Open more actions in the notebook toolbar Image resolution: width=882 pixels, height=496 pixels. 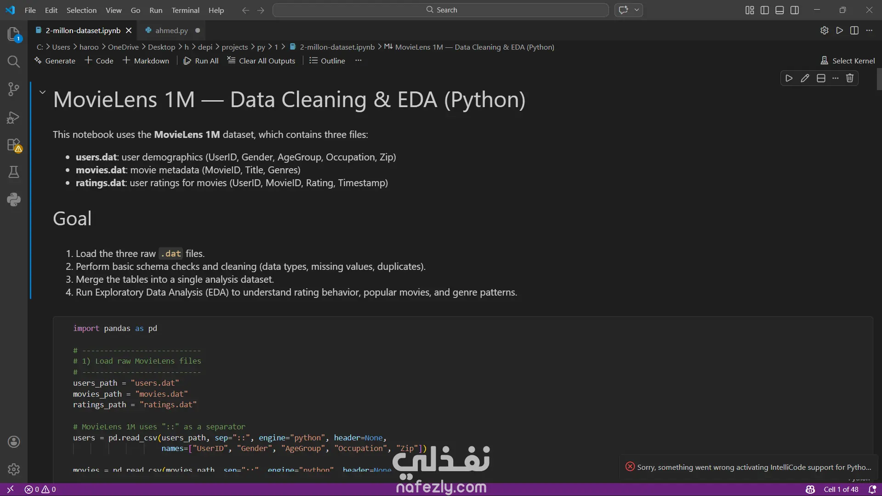[x=358, y=61]
